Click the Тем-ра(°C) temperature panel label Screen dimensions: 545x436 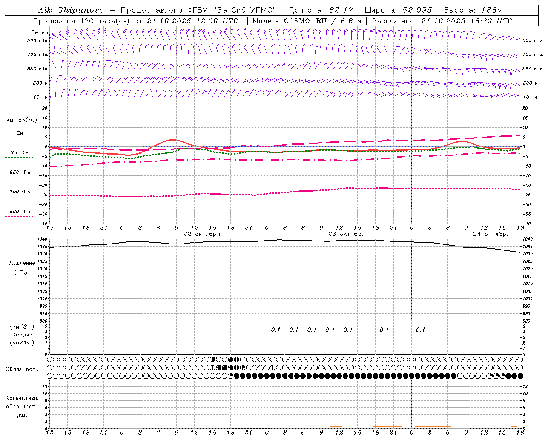pyautogui.click(x=20, y=120)
